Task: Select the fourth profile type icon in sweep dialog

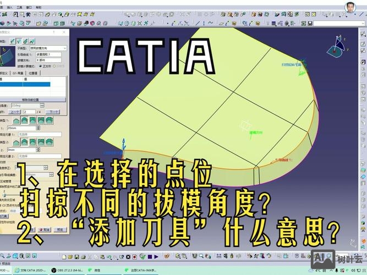Action: click(32, 41)
